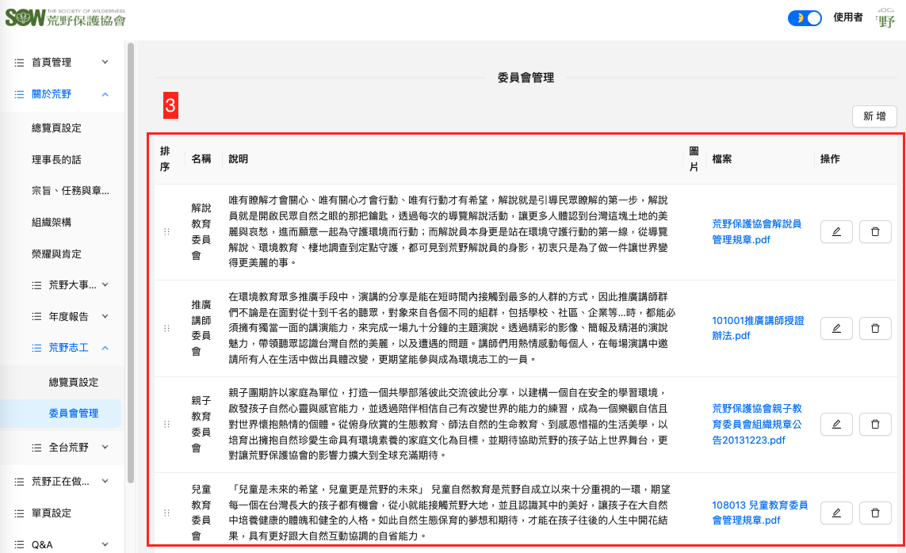Edit the 解說教育委員會 row
This screenshot has width=906, height=553.
(x=836, y=231)
